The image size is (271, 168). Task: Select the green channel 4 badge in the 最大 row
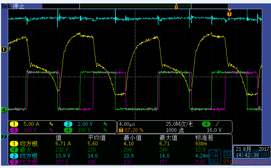(14, 150)
